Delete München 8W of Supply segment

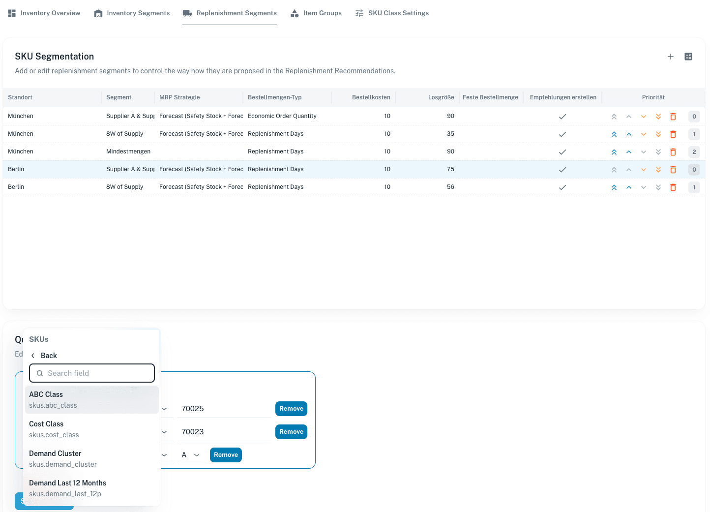point(673,134)
